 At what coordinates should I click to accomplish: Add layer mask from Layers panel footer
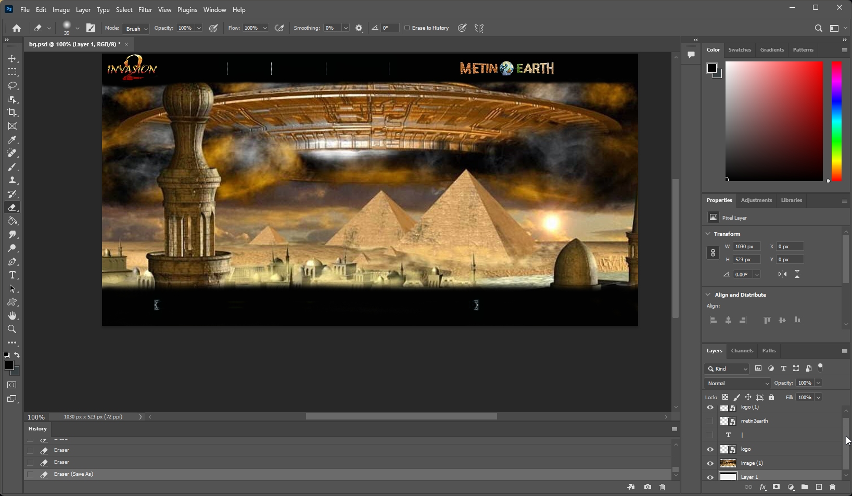[x=776, y=487]
